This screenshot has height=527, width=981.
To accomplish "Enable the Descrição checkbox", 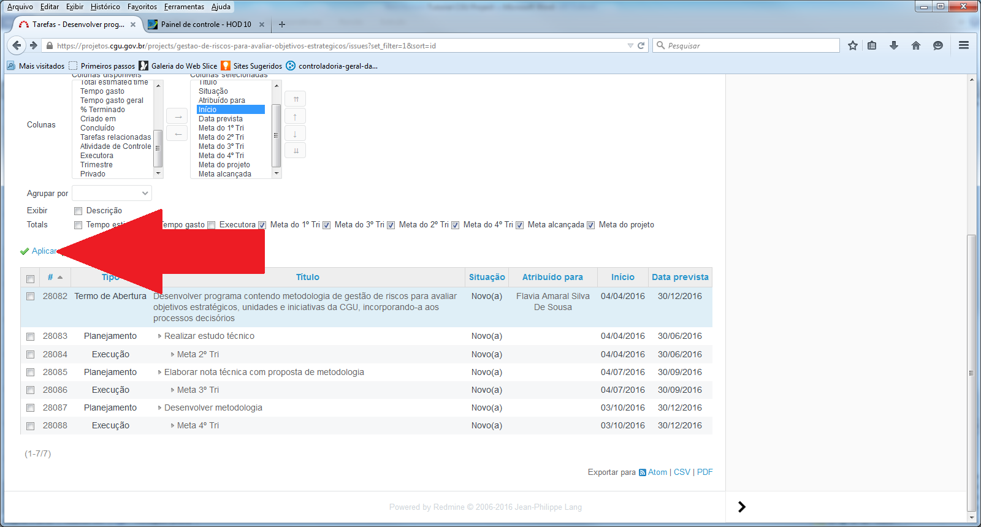I will 78,211.
